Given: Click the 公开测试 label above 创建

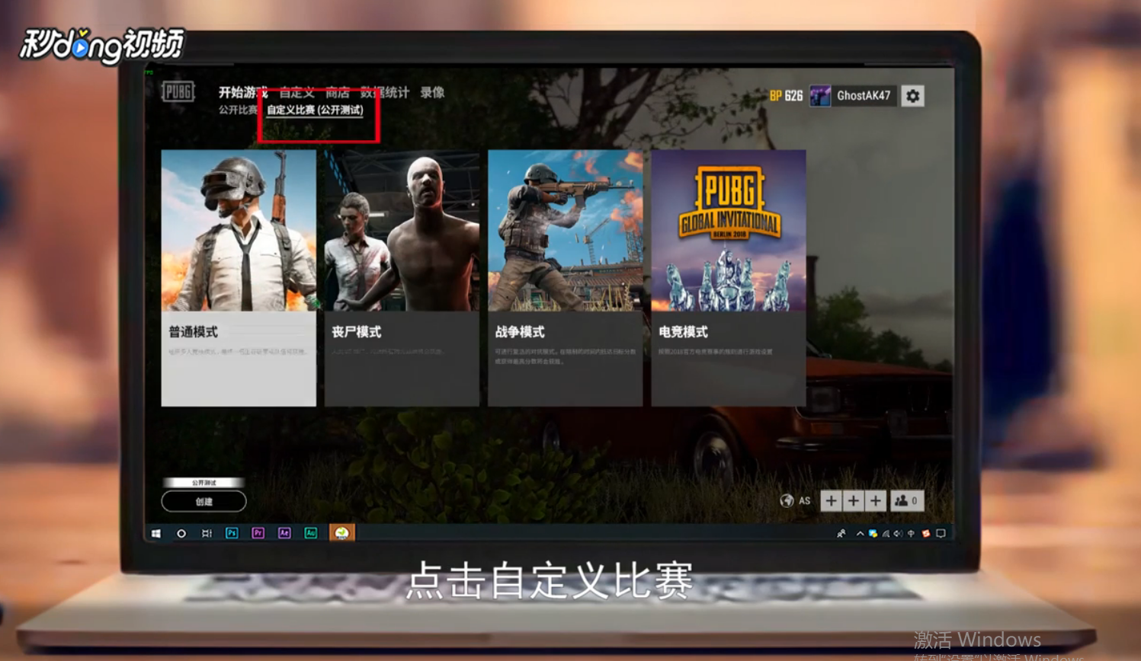Looking at the screenshot, I should coord(204,483).
